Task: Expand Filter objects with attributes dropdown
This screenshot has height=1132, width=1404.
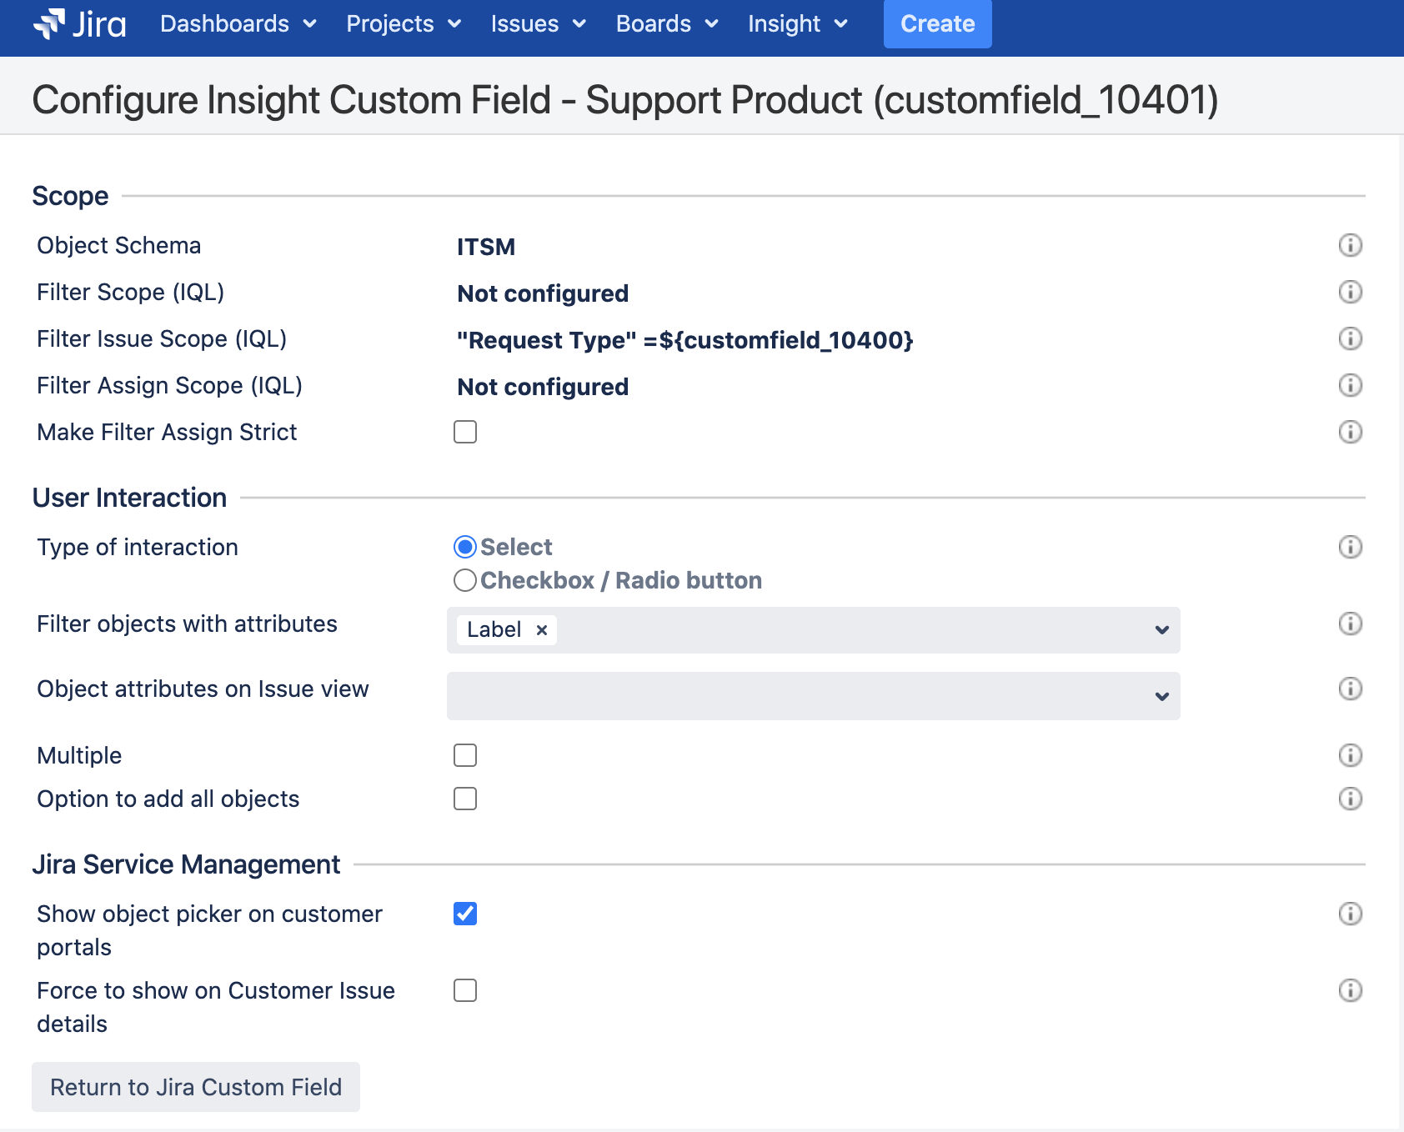Action: pos(1161,630)
